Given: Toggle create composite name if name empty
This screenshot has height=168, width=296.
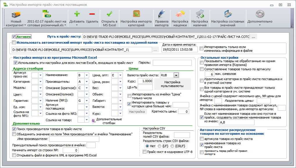Looking at the screenshot, I should click(x=202, y=117).
